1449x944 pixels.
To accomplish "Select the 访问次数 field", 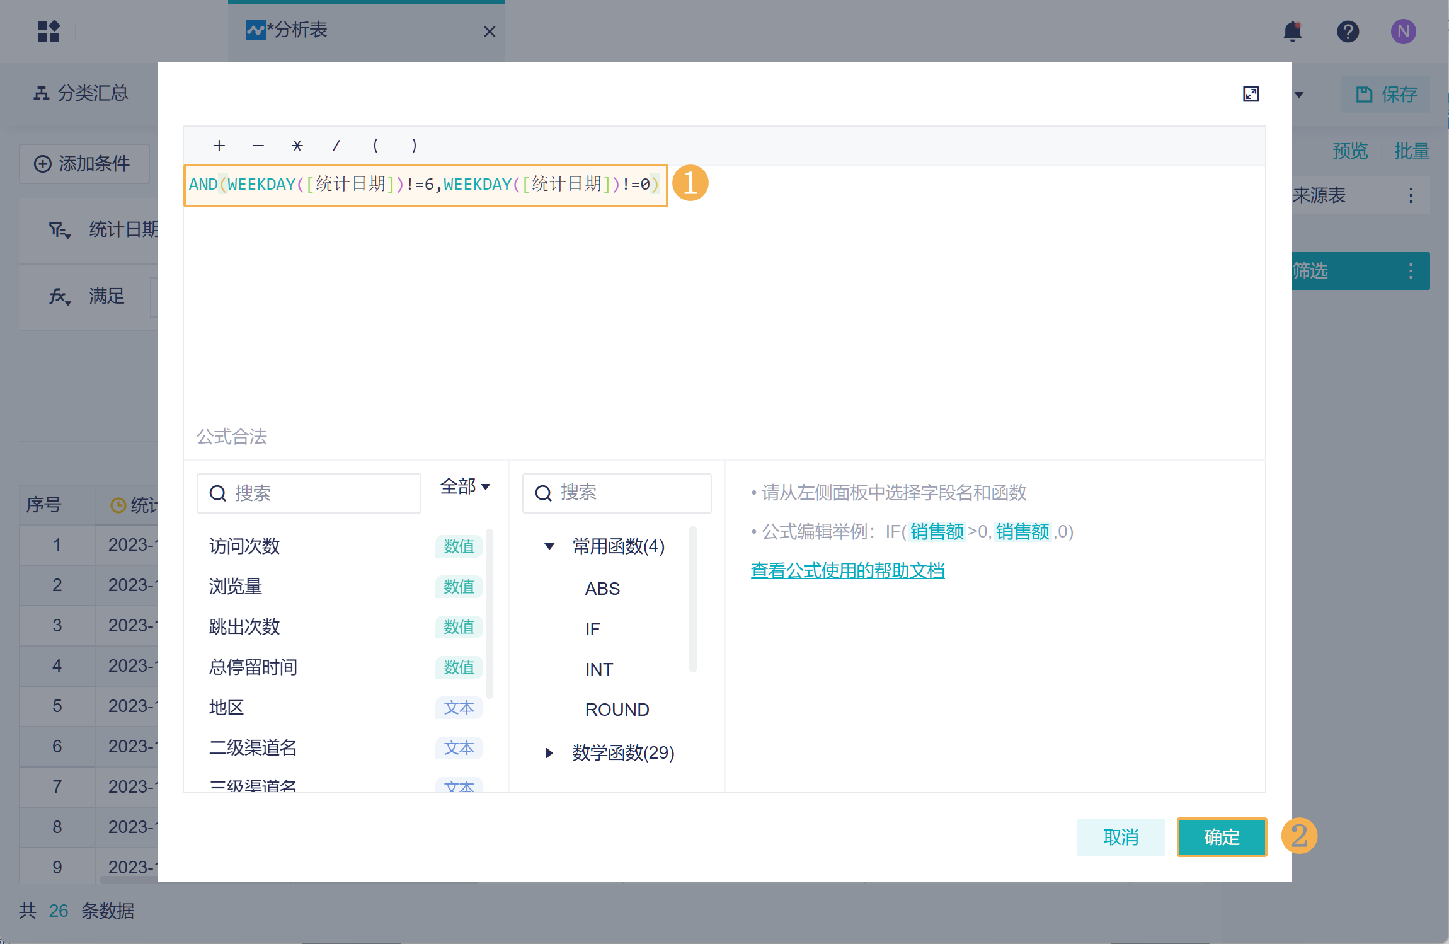I will 244,546.
